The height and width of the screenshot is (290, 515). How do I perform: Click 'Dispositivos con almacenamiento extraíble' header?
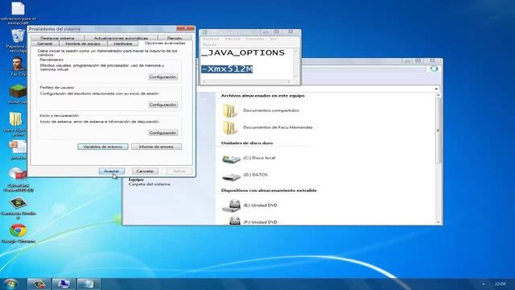[269, 190]
